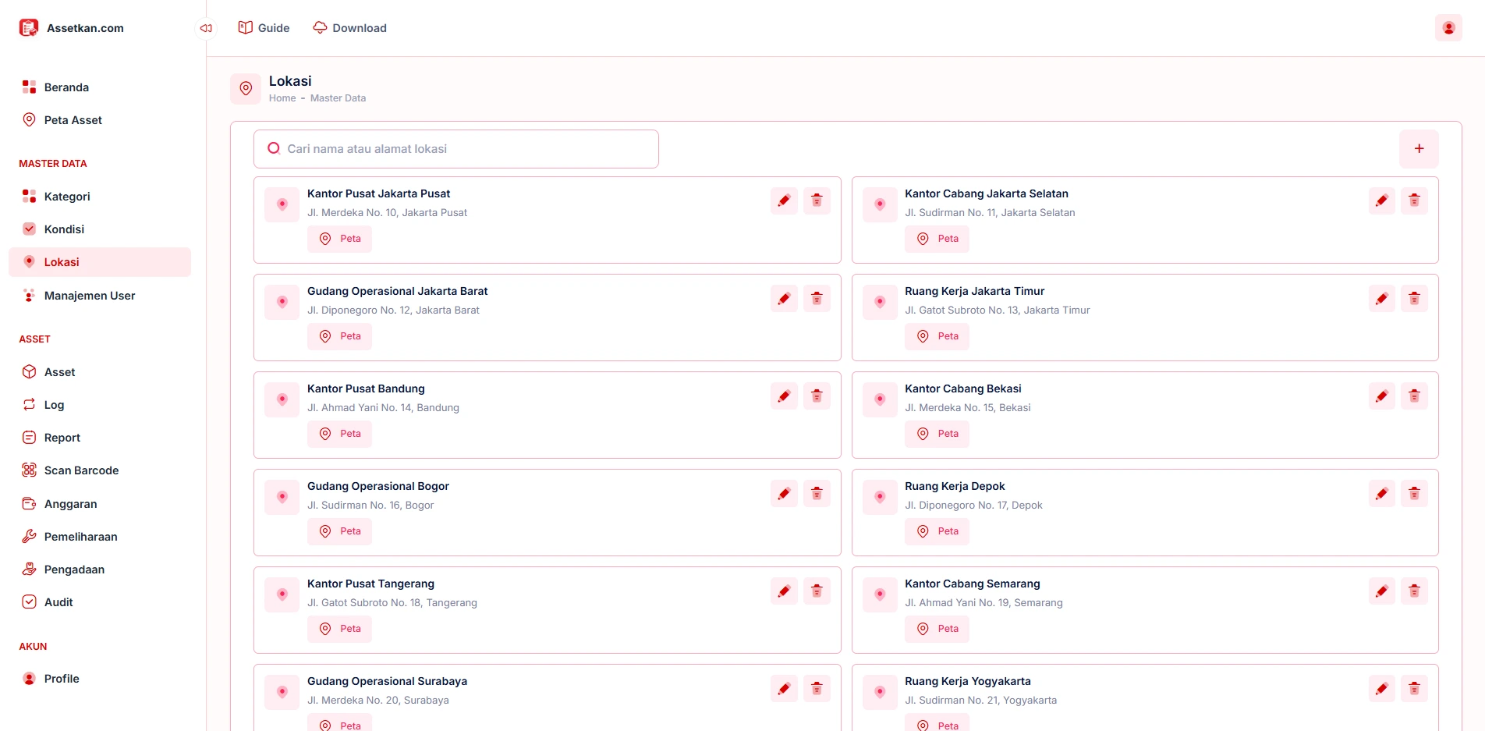The width and height of the screenshot is (1485, 731).
Task: Edit Kantor Pusat Jakarta Pusat location
Action: 784,201
